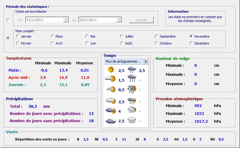Click the mostly cloudy pictogram beside 4
This screenshot has width=240, height=148.
coord(111,110)
